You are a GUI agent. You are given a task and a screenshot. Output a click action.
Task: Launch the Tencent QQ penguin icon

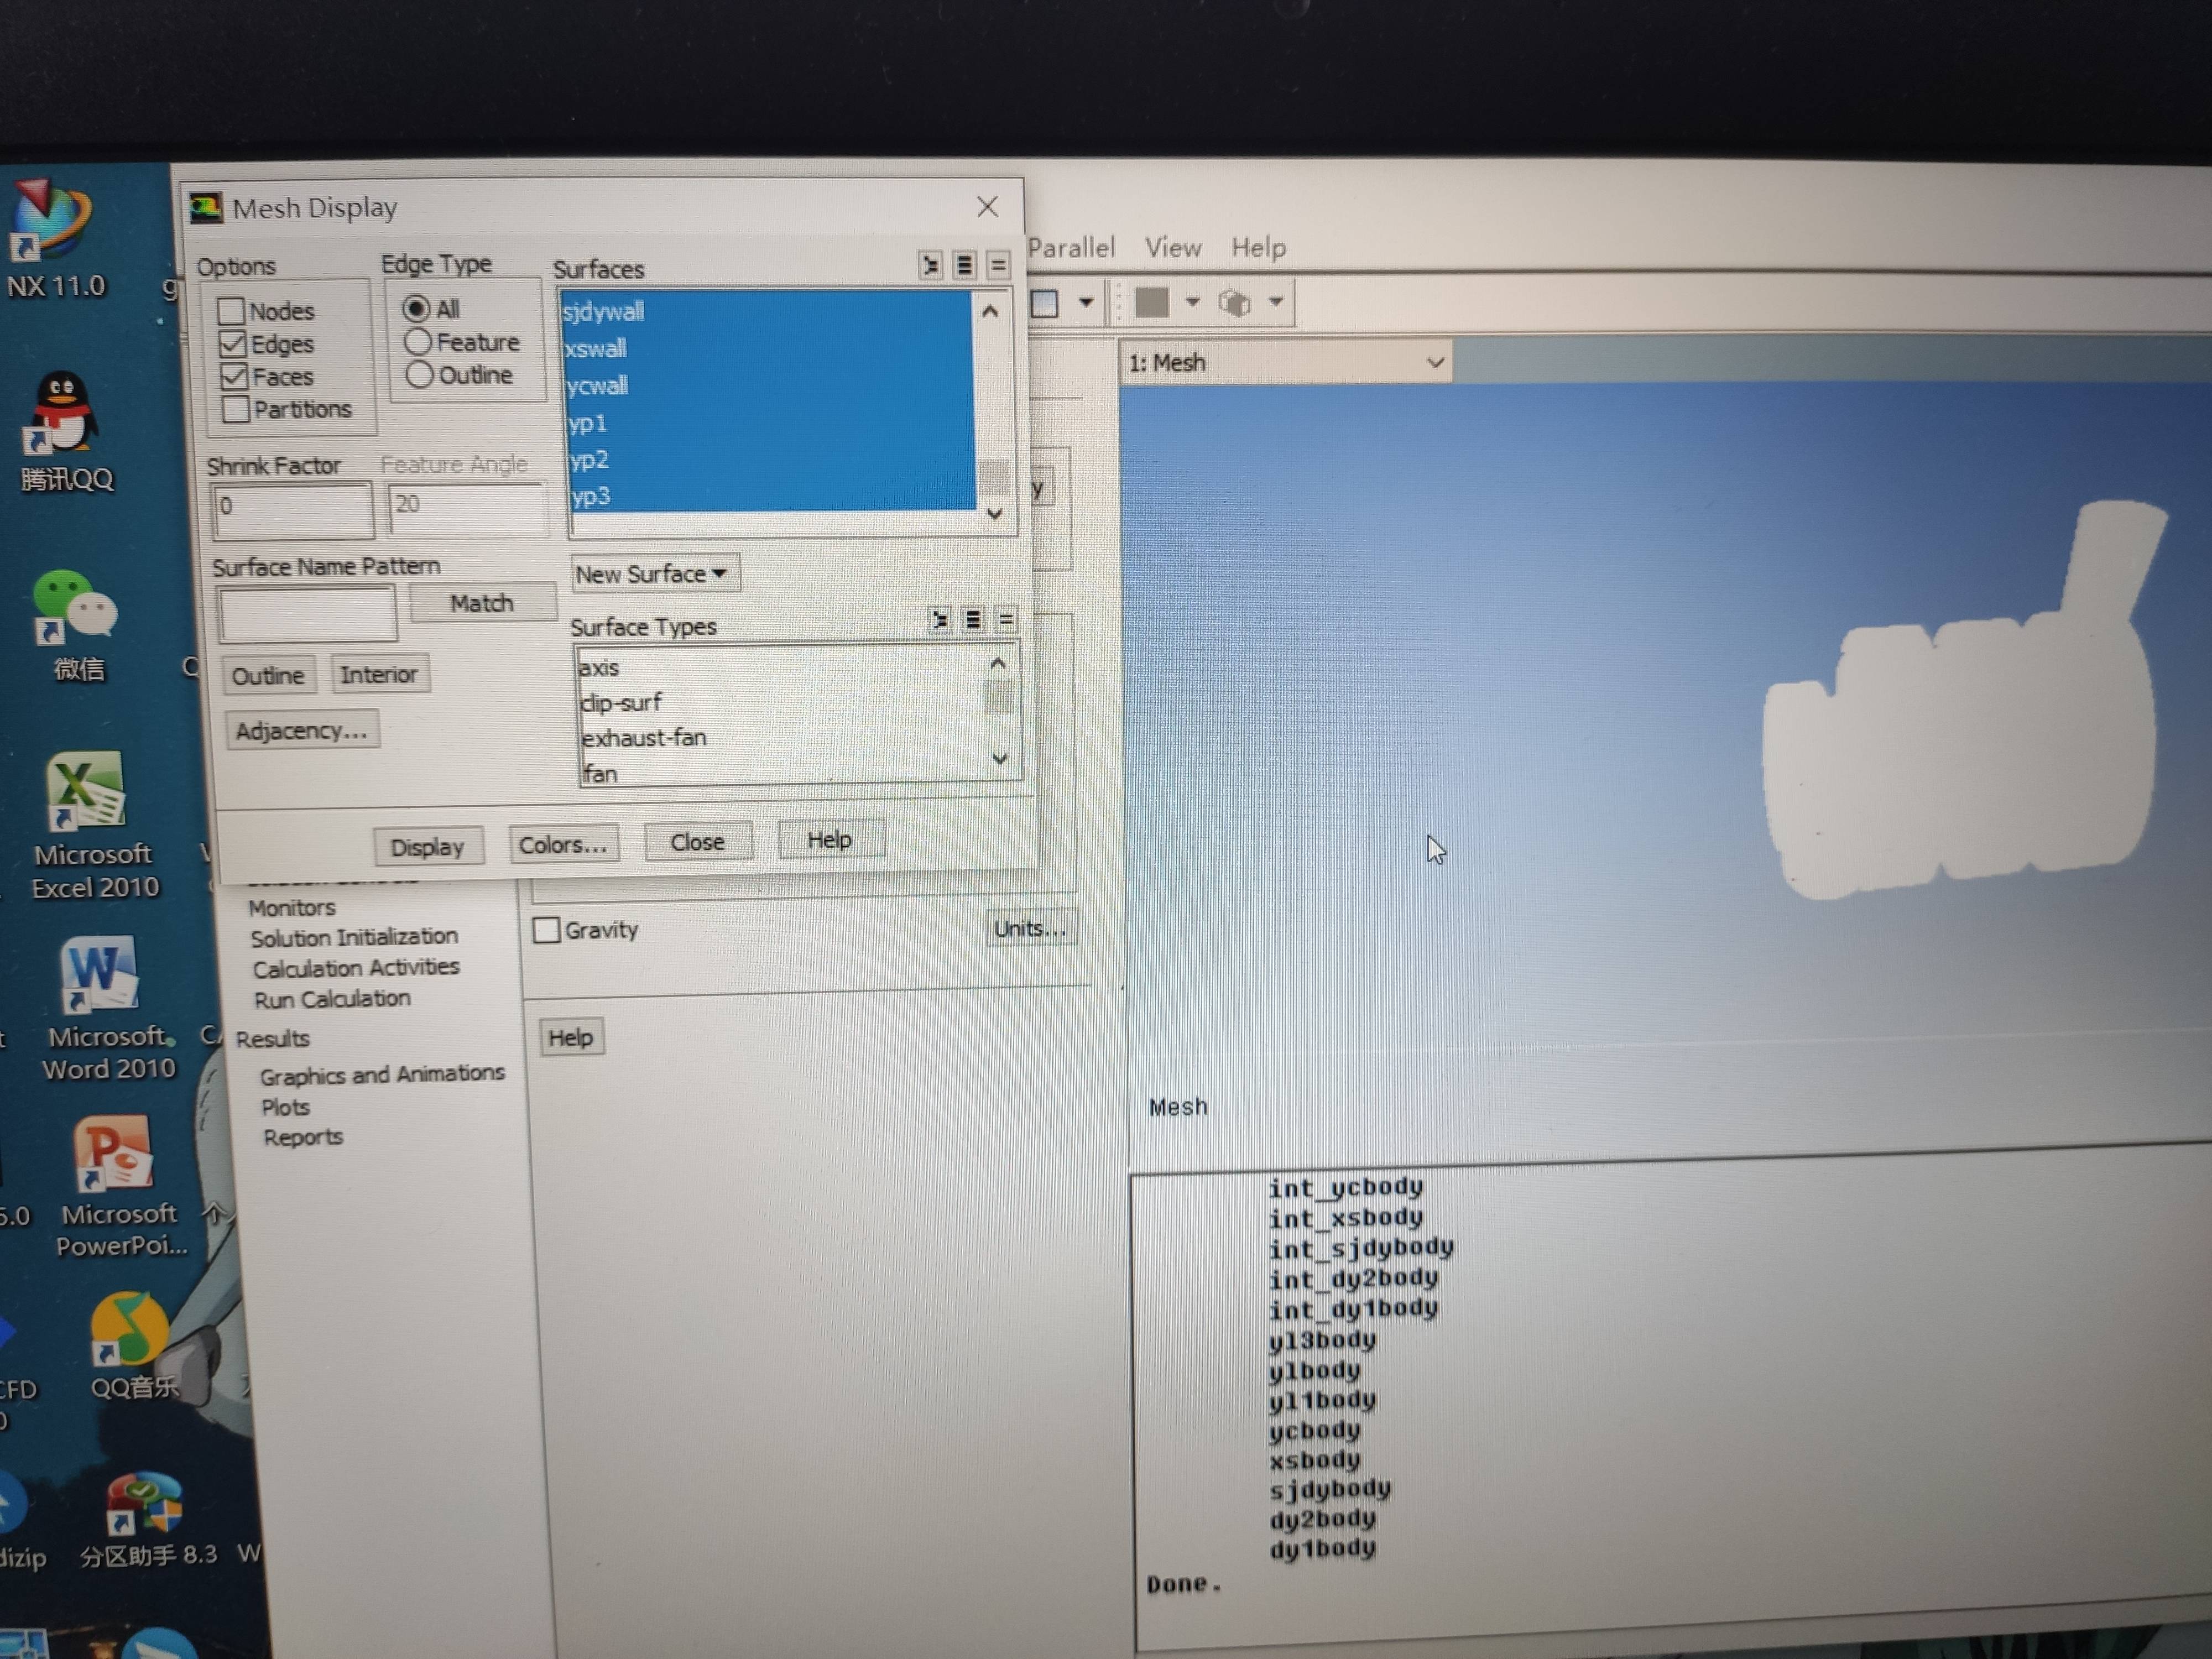click(62, 413)
